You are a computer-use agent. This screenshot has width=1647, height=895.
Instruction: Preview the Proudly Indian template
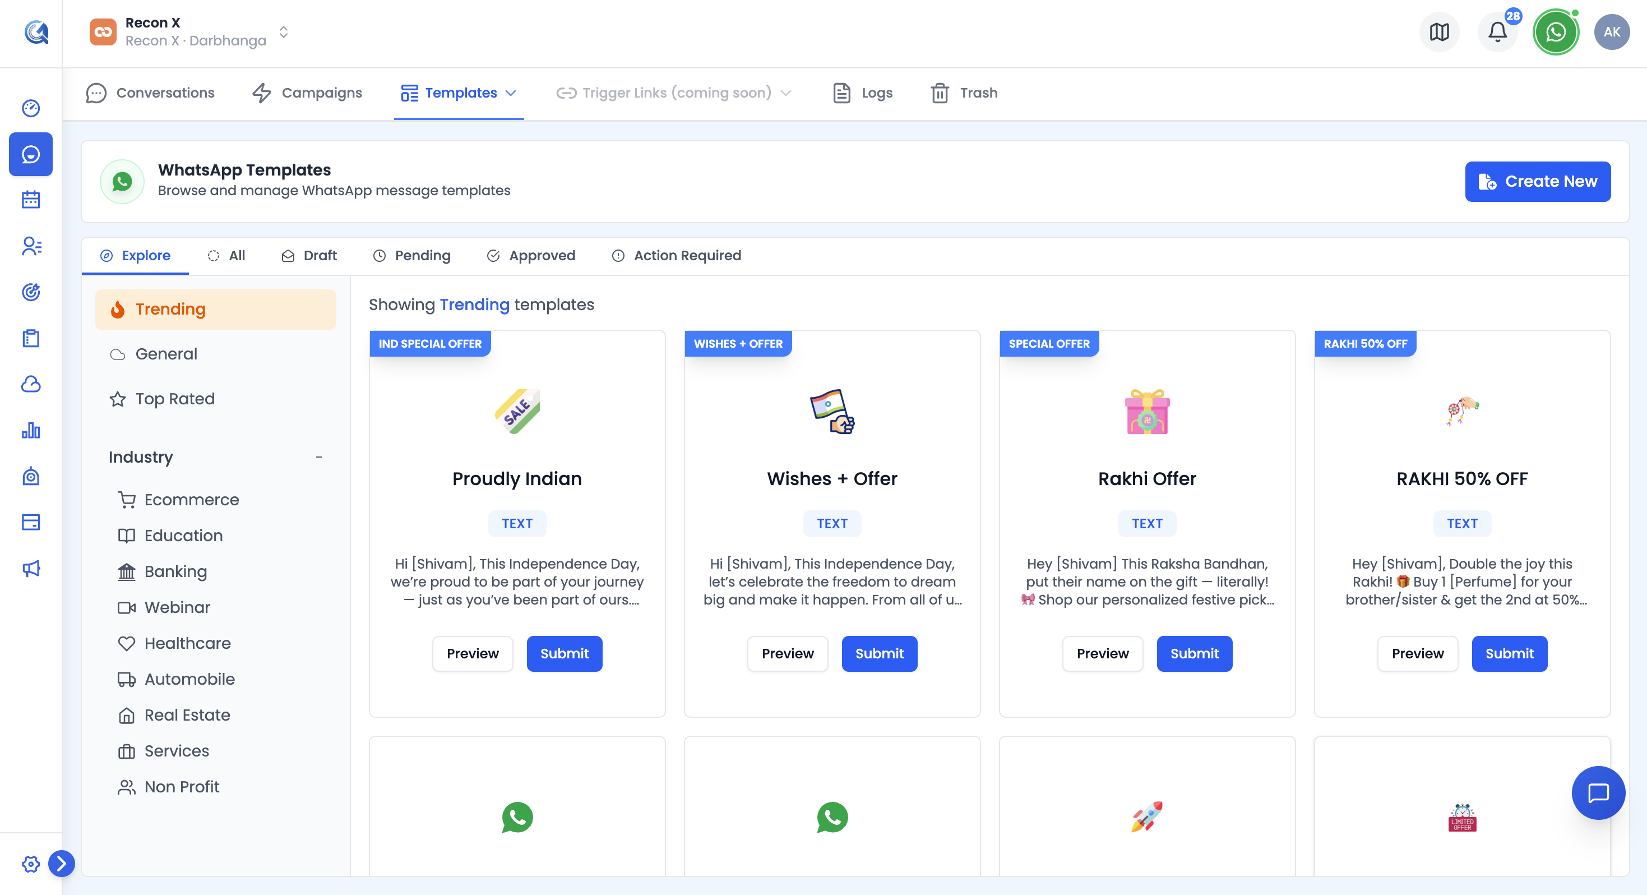473,653
